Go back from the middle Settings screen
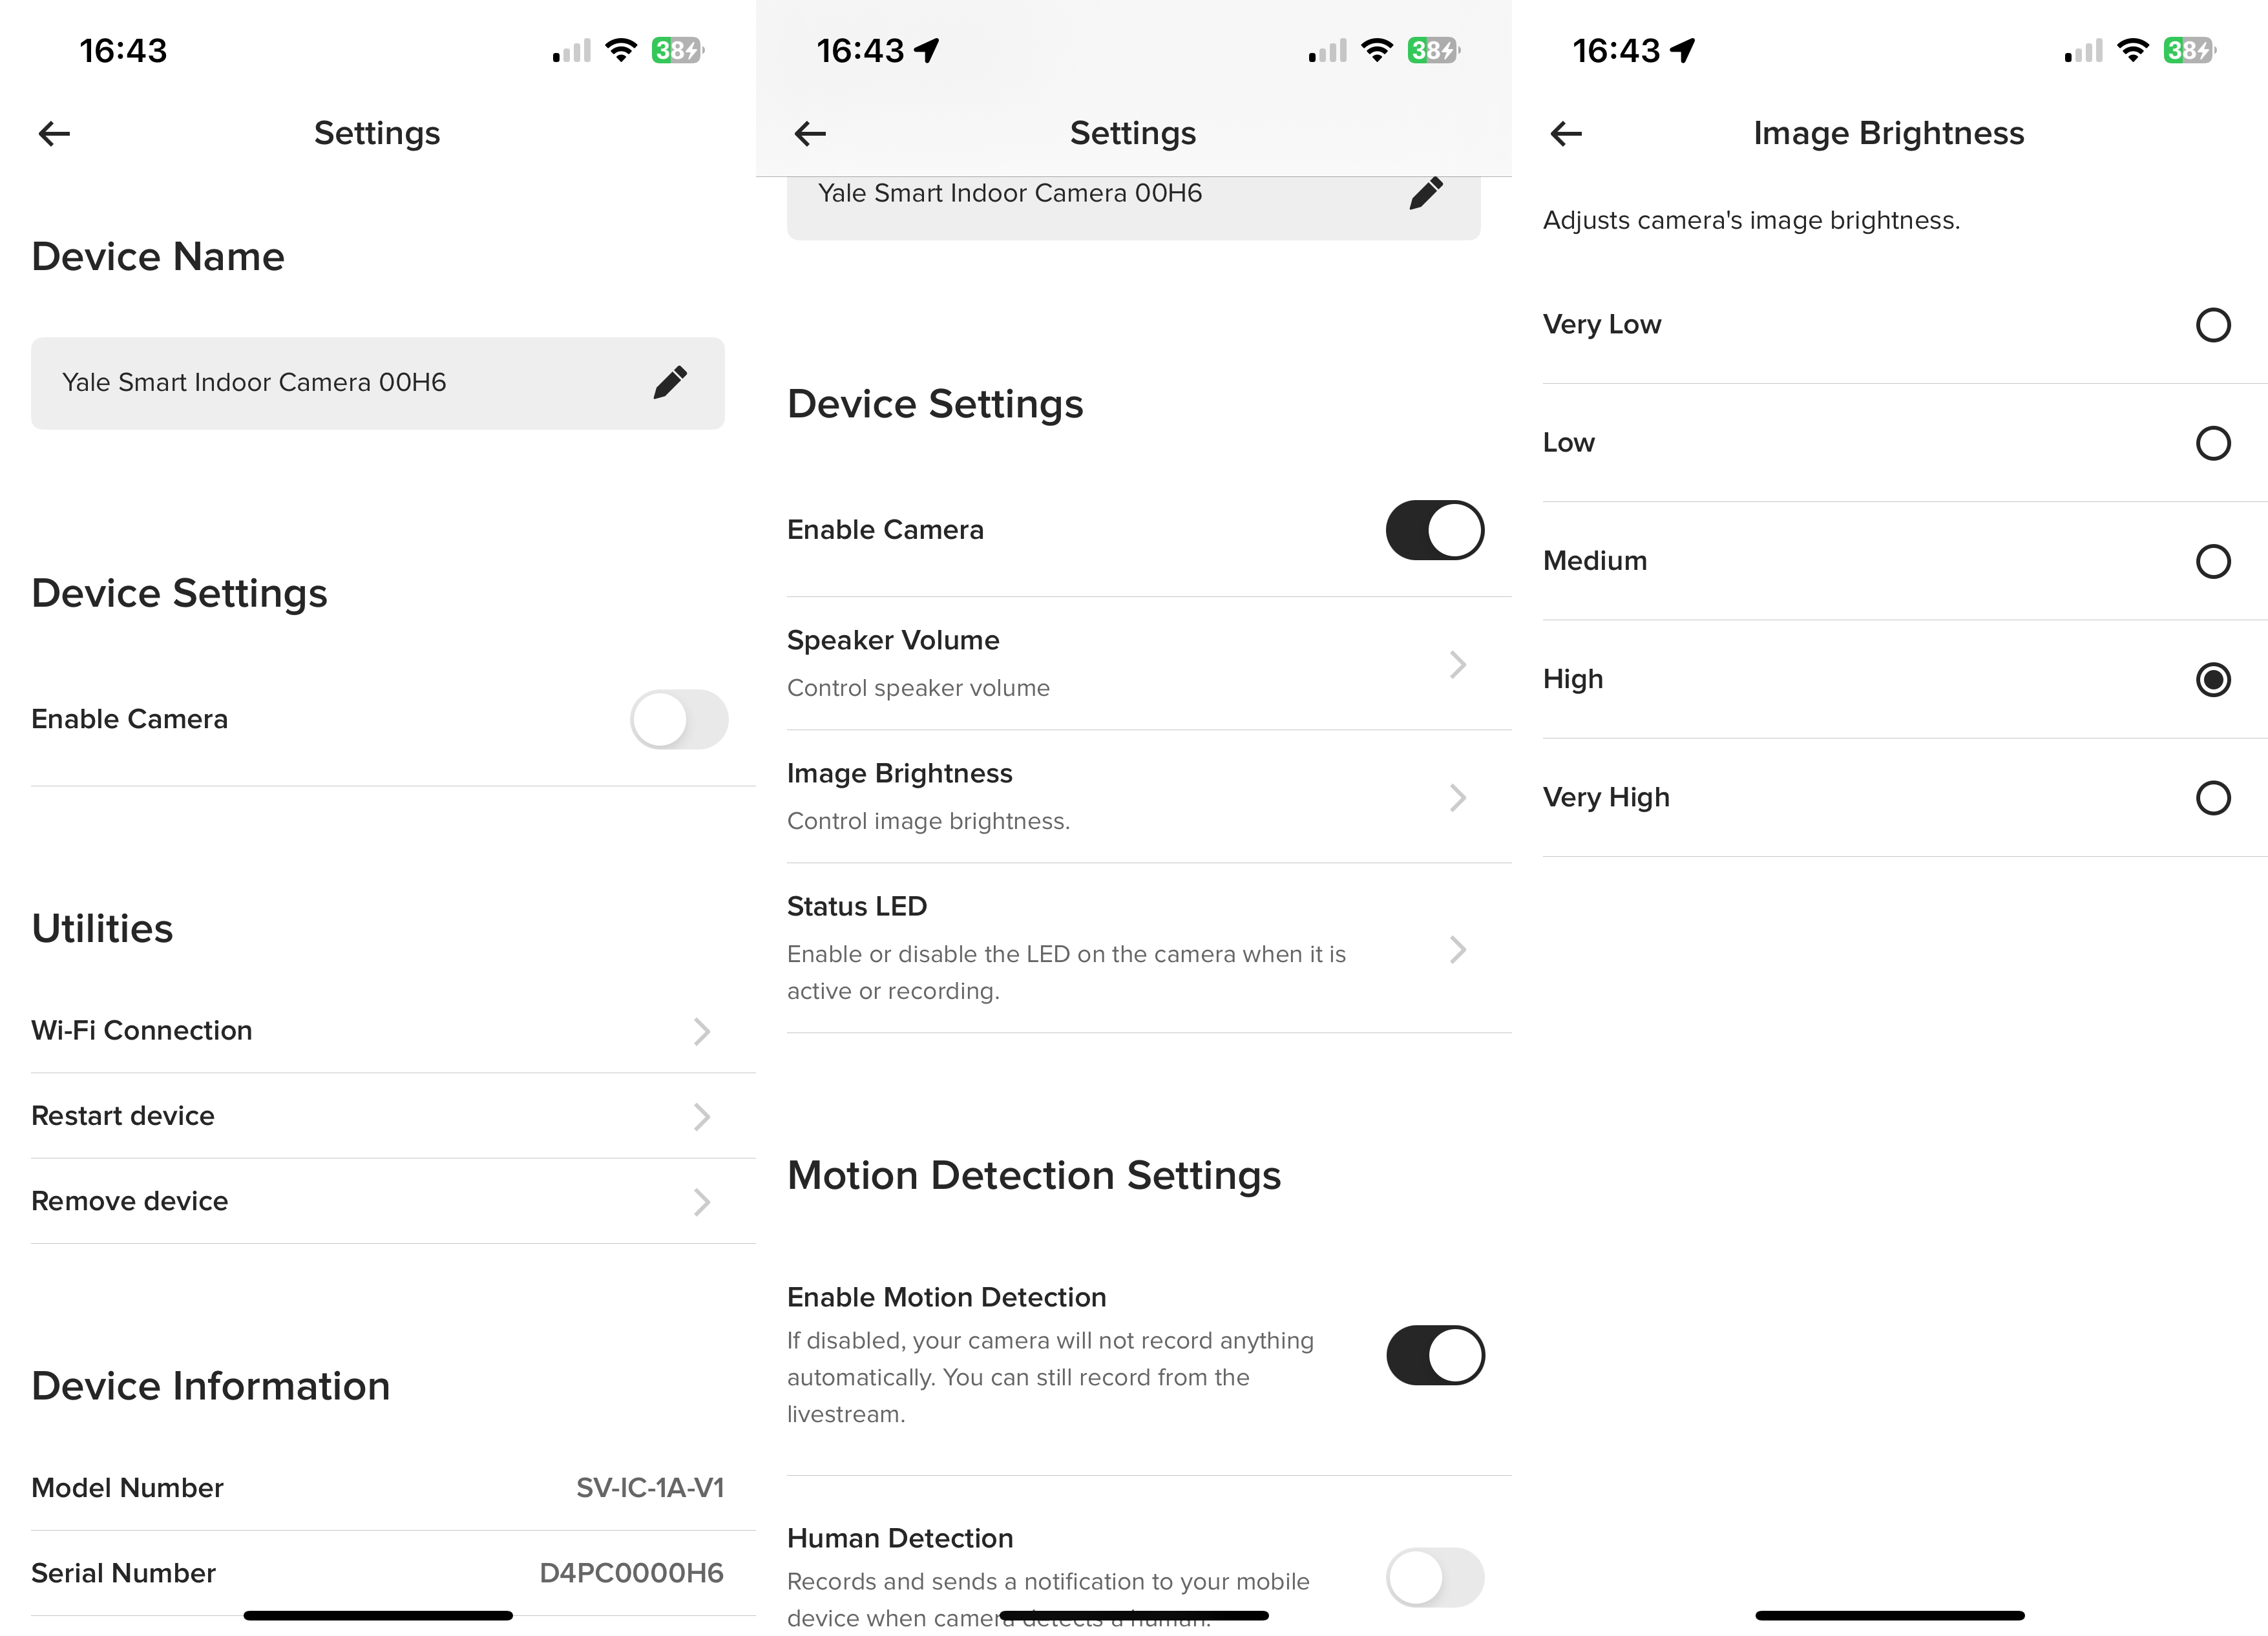Image resolution: width=2268 pixels, height=1636 pixels. tap(810, 133)
